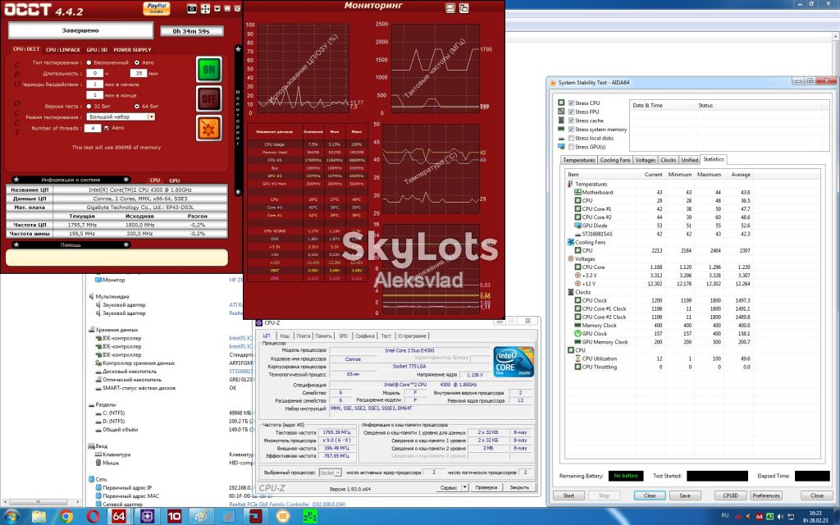Select the 'Бесконечный' test type radio
Viewport: 840px width, 525px height.
coord(89,62)
